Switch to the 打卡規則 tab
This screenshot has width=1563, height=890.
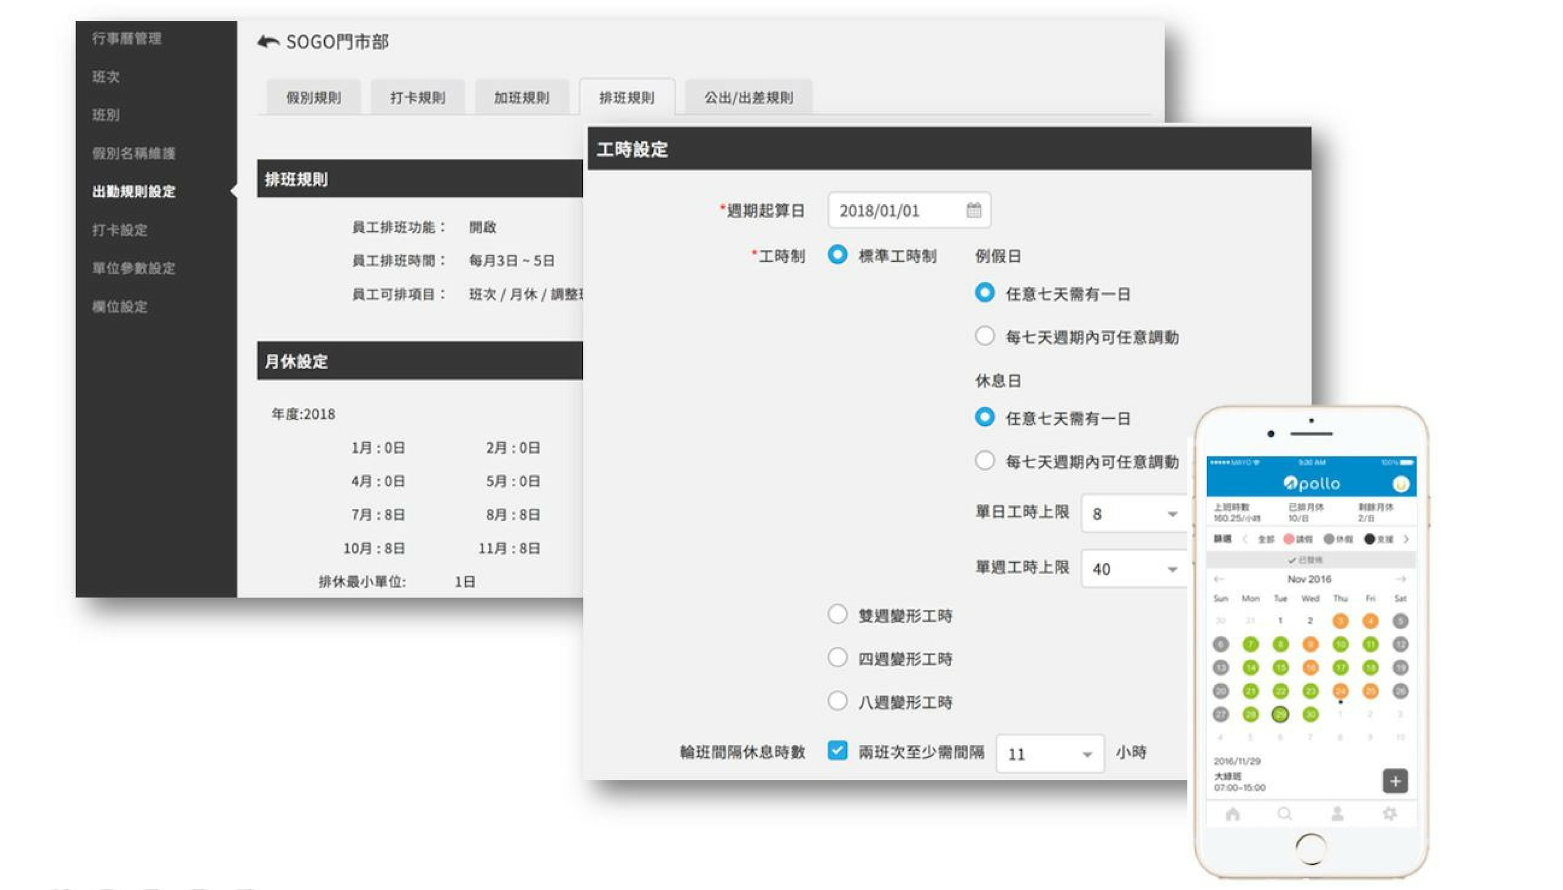(417, 97)
